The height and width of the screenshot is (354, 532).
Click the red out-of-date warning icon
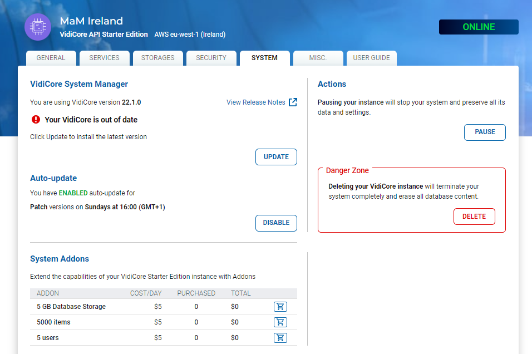(36, 120)
